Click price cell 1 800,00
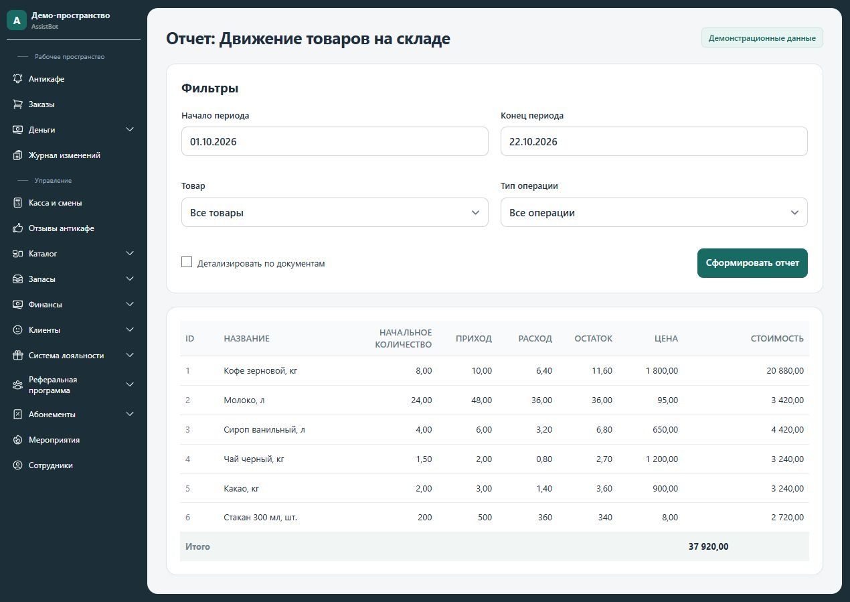The width and height of the screenshot is (850, 602). click(x=662, y=370)
